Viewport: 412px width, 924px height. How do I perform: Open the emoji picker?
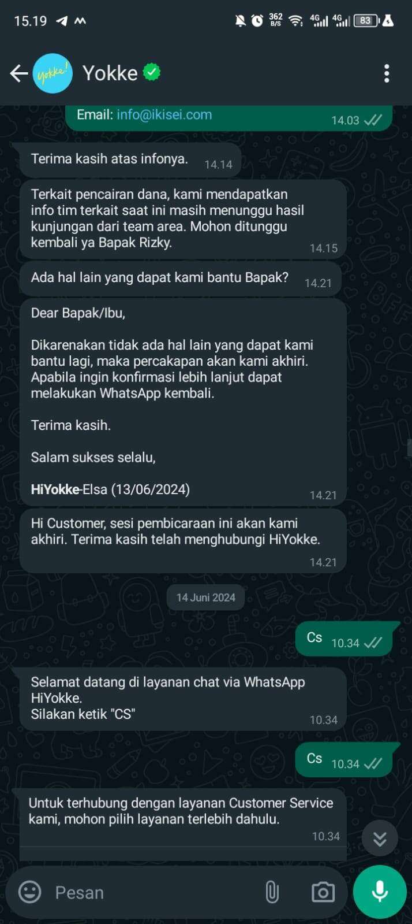(30, 892)
